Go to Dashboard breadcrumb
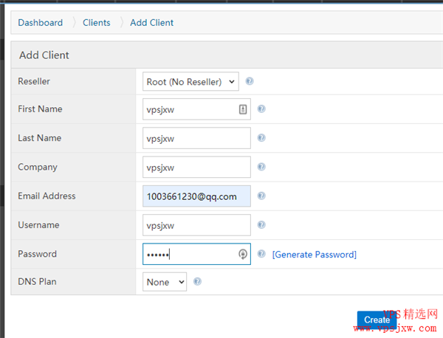This screenshot has height=338, width=443. click(x=41, y=23)
